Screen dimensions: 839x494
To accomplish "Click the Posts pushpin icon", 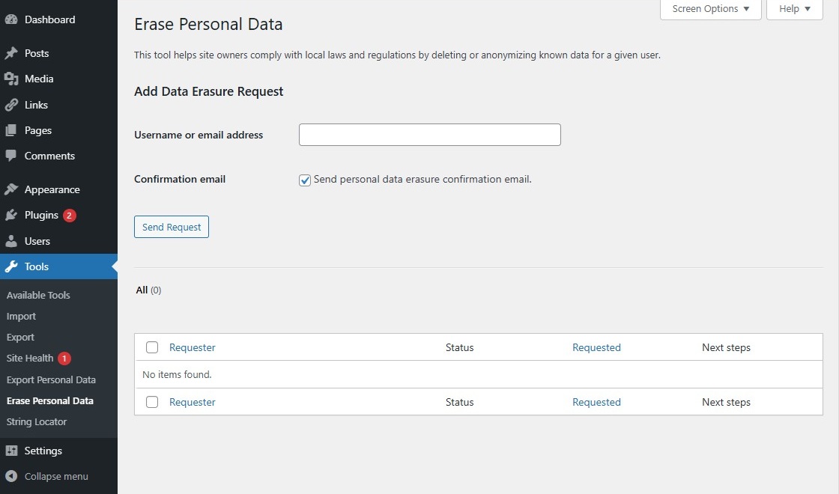I will tap(11, 53).
